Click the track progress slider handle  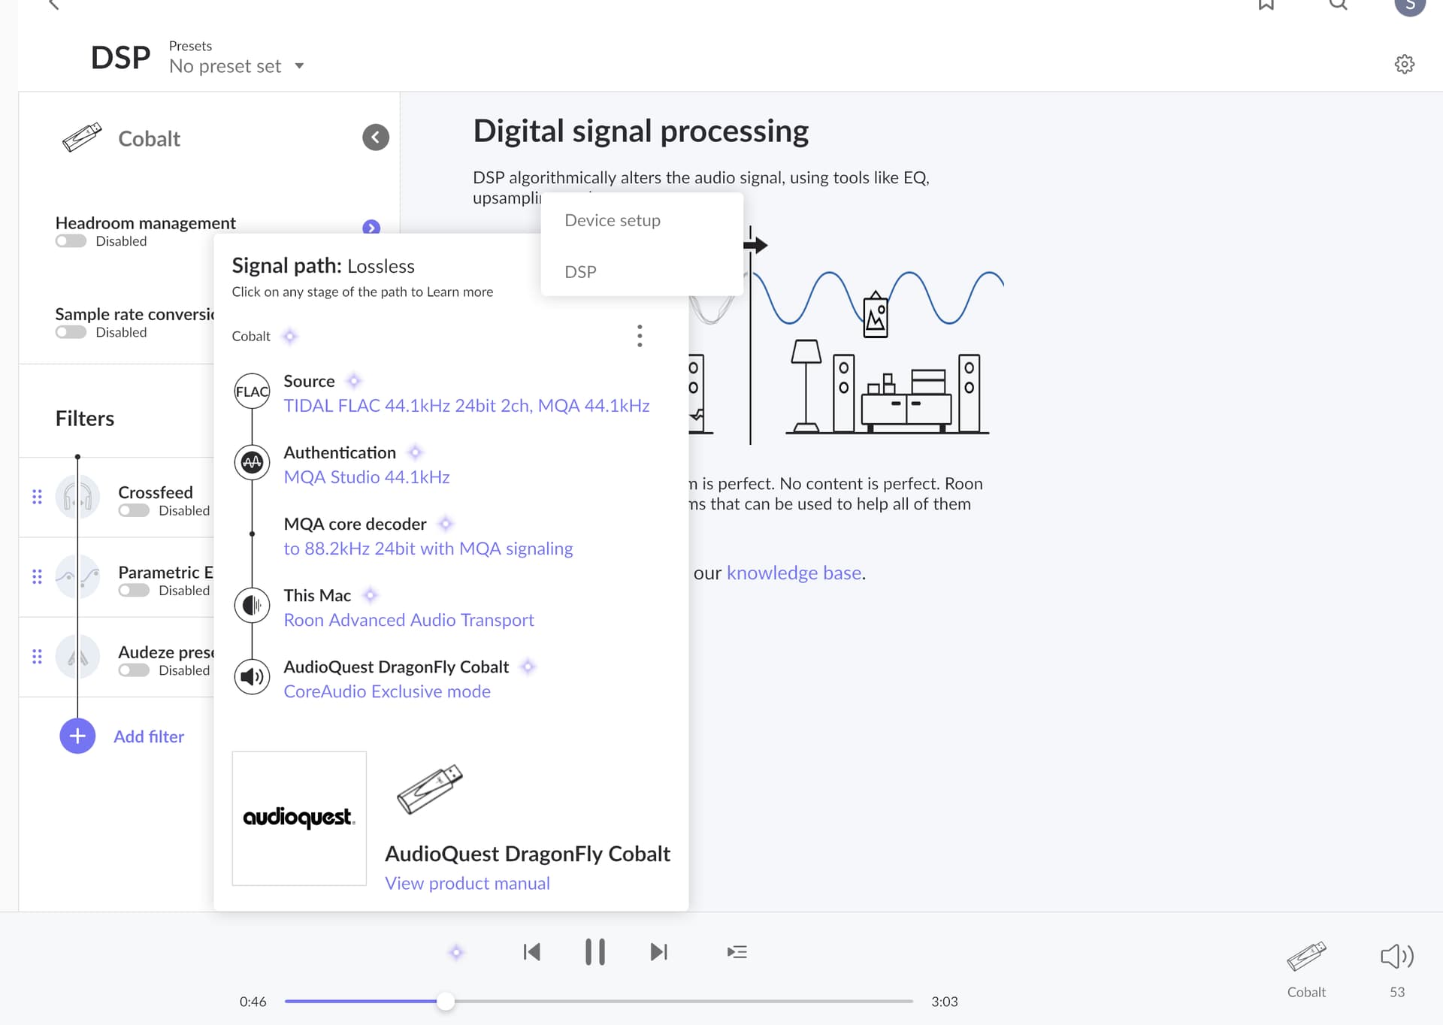(445, 1001)
